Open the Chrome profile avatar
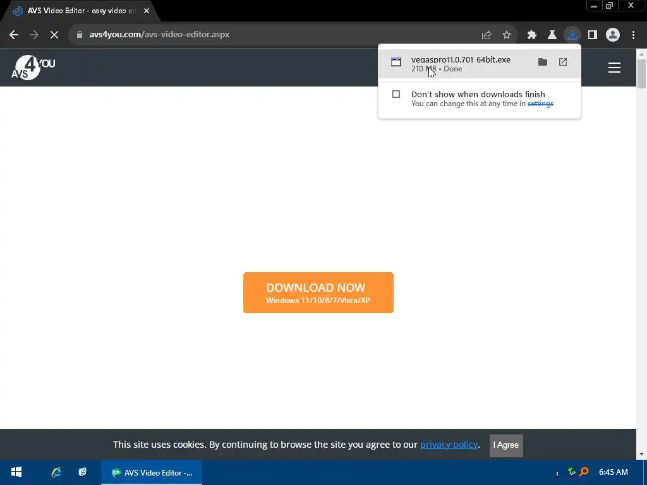 [613, 35]
